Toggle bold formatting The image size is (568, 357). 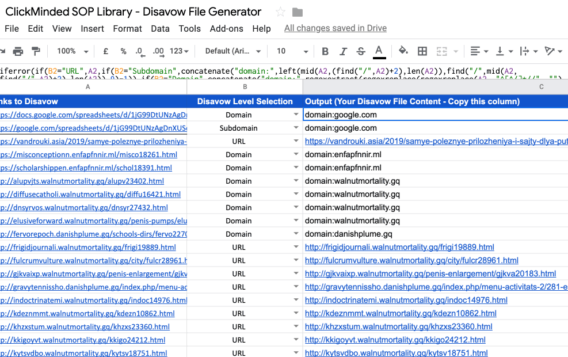click(325, 51)
